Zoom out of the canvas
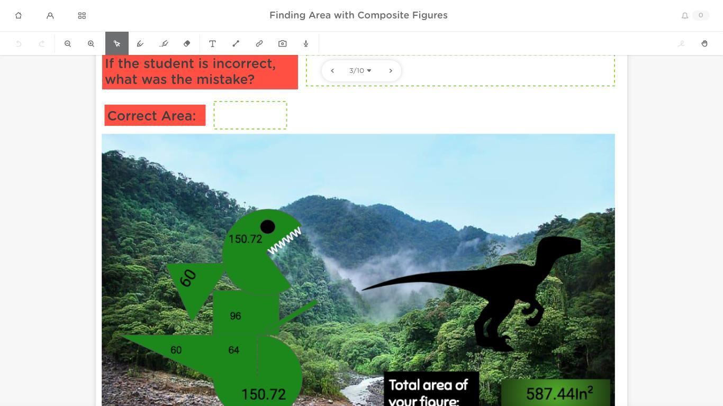This screenshot has width=723, height=406. coord(68,44)
